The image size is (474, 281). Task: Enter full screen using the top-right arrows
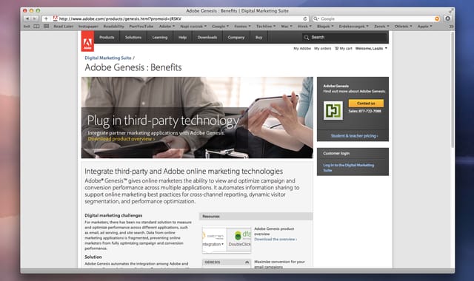click(451, 10)
